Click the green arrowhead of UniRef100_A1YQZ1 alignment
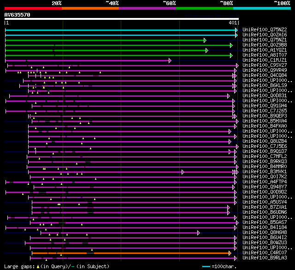 pos(207,50)
